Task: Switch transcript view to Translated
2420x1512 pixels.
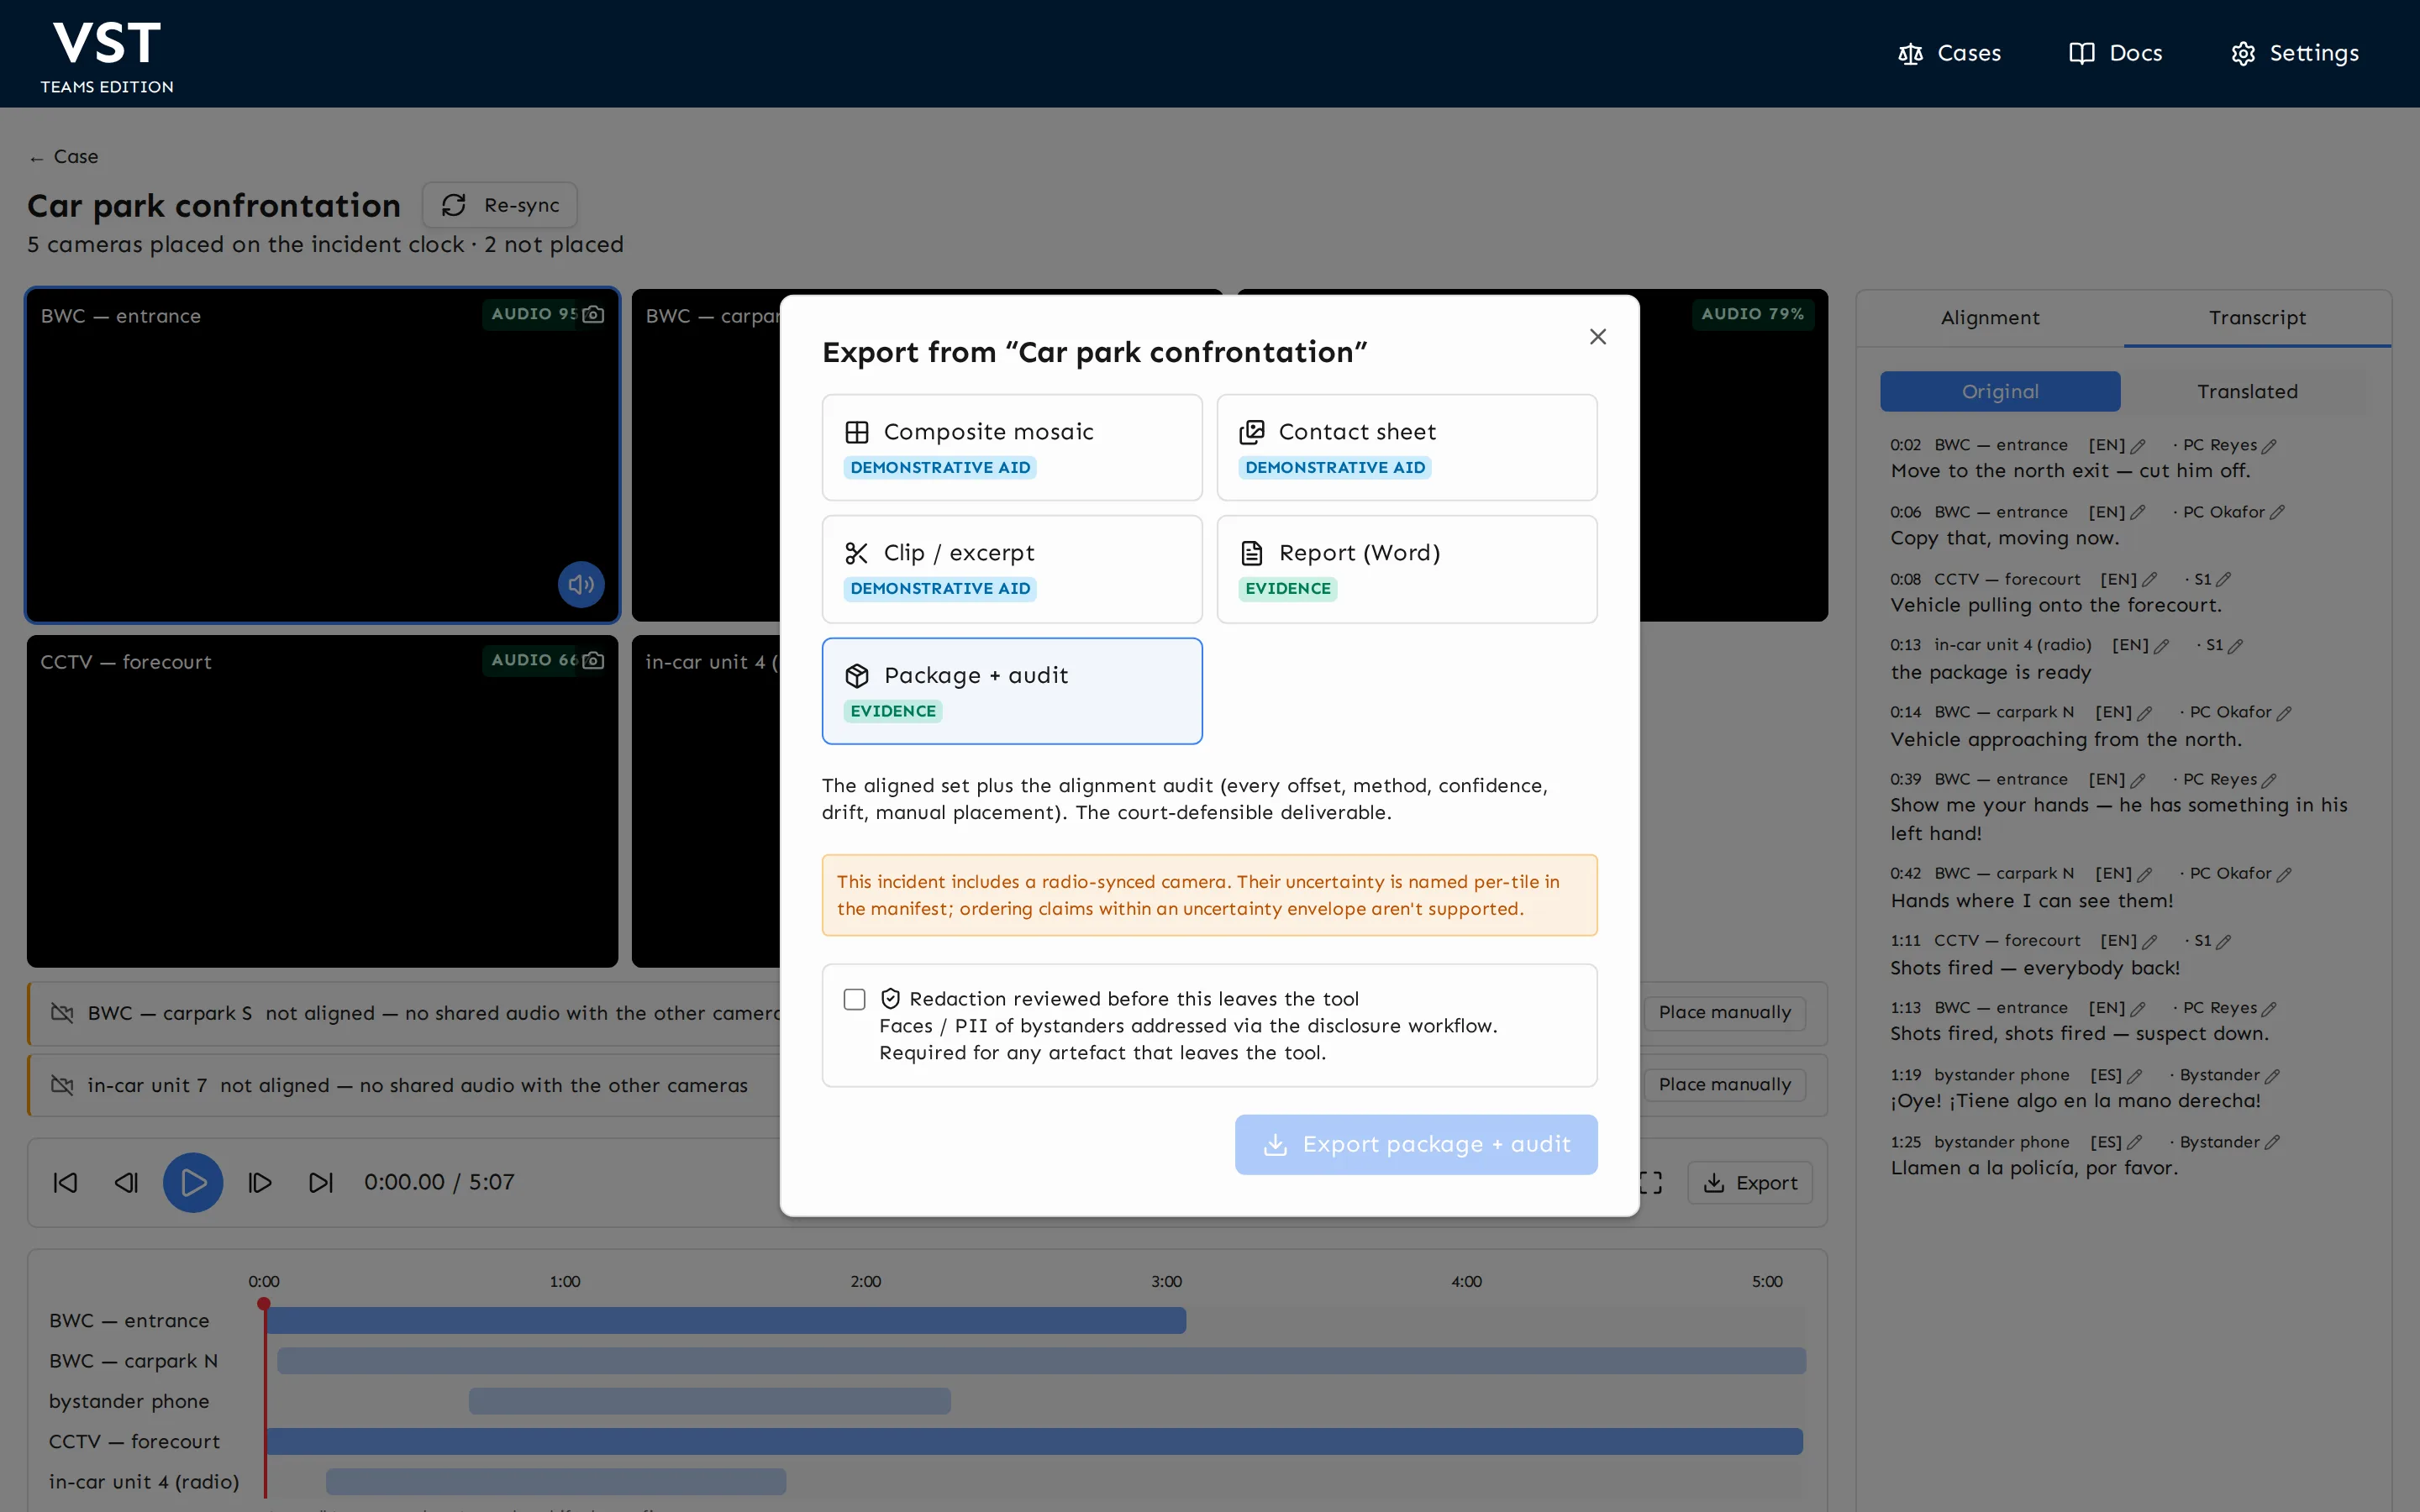Action: click(2247, 391)
